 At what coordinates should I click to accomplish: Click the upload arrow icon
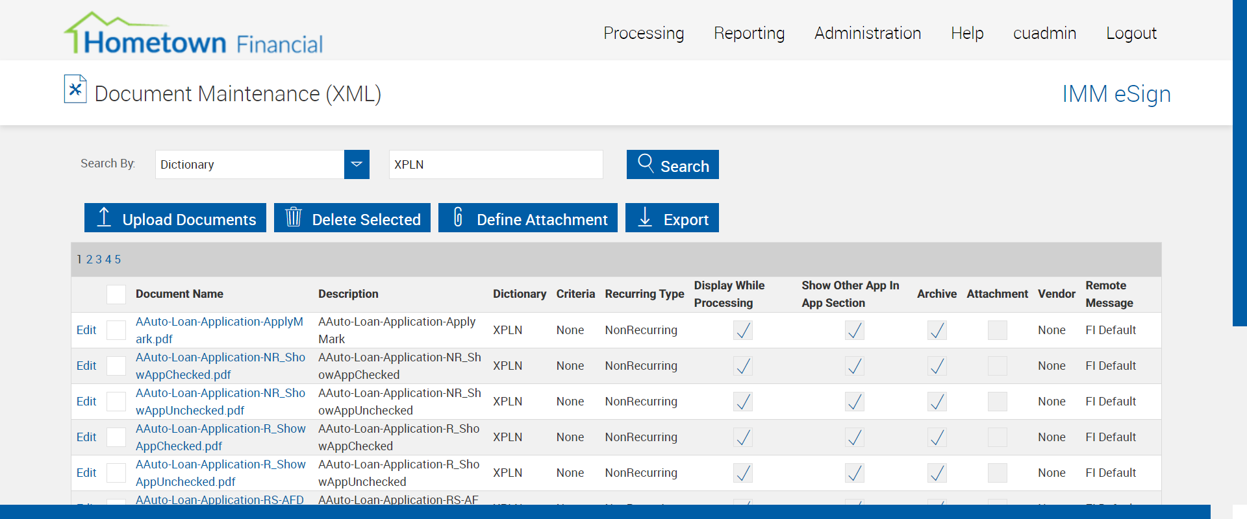(104, 217)
